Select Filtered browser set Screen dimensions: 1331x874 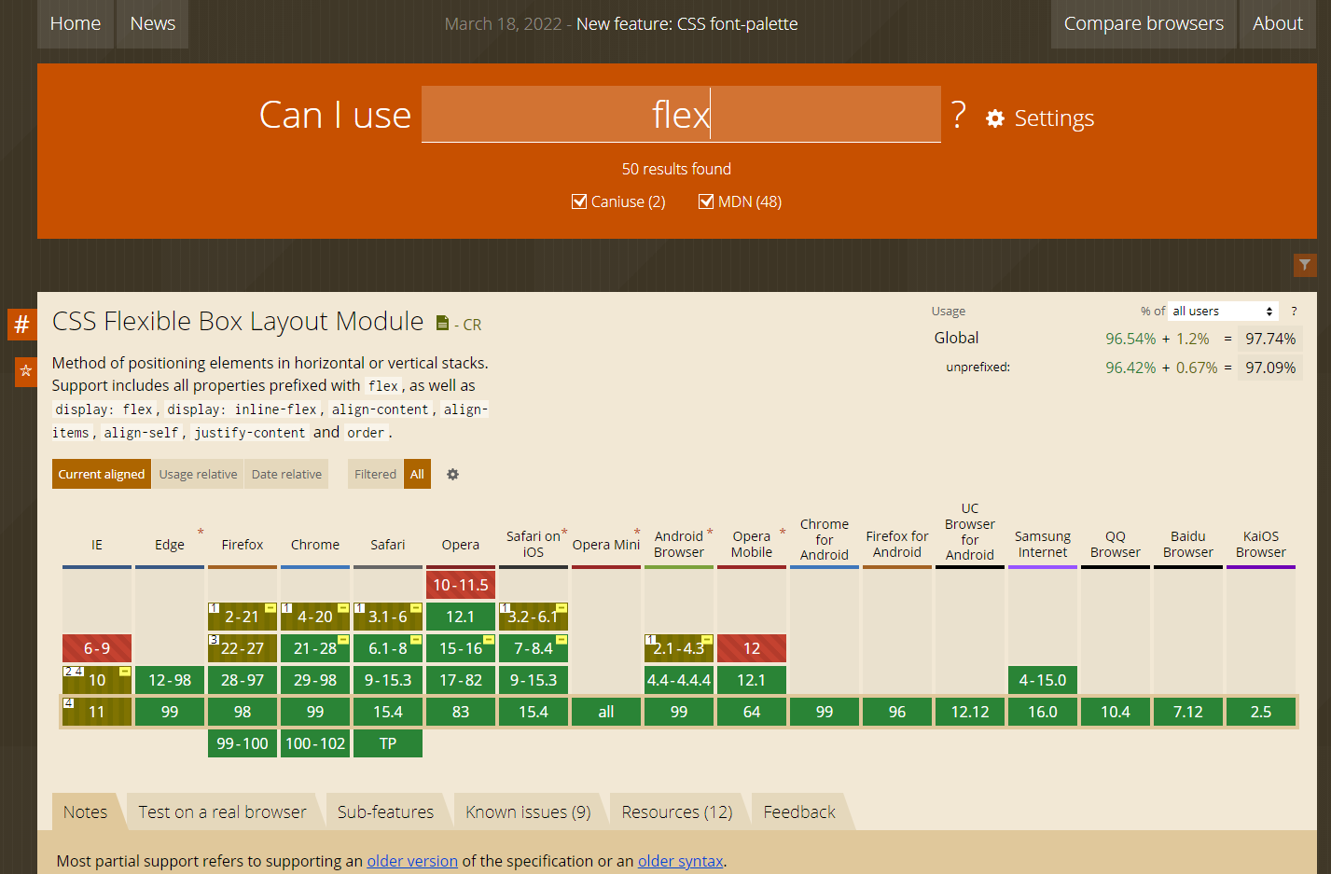click(x=375, y=474)
